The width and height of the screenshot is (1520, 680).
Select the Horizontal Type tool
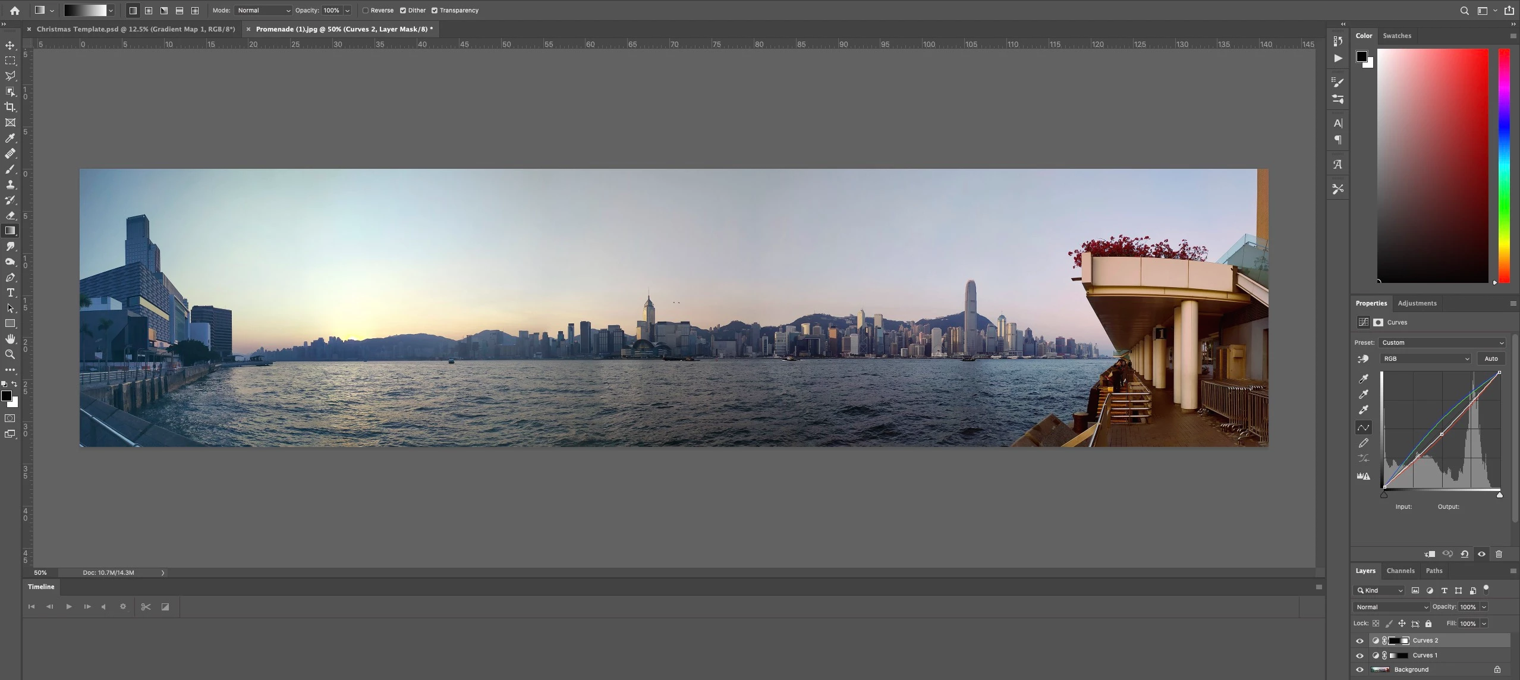point(10,292)
